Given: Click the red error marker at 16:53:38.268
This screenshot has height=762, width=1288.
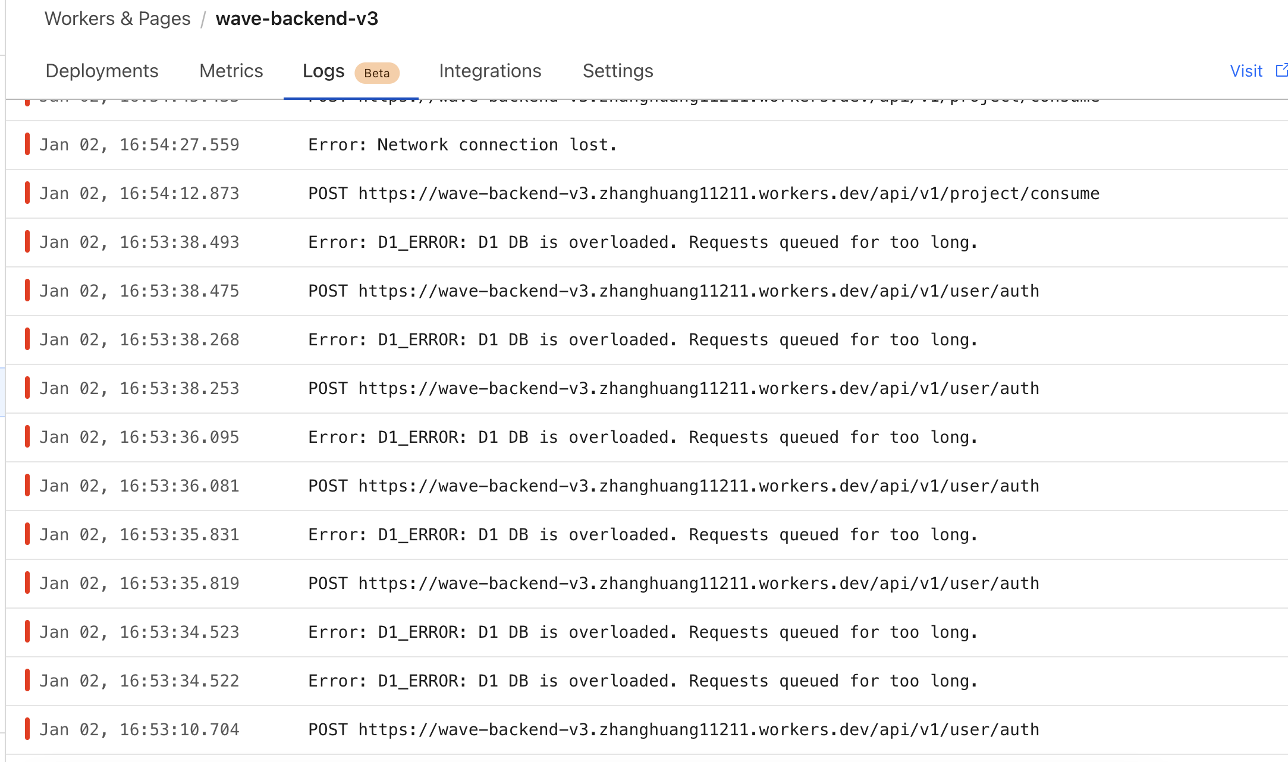Looking at the screenshot, I should [27, 339].
